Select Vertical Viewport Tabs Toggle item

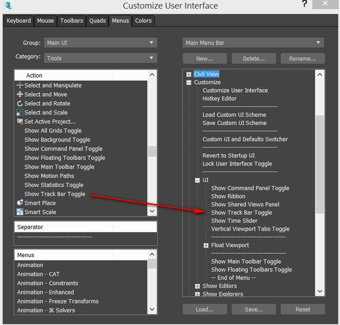pos(251,229)
